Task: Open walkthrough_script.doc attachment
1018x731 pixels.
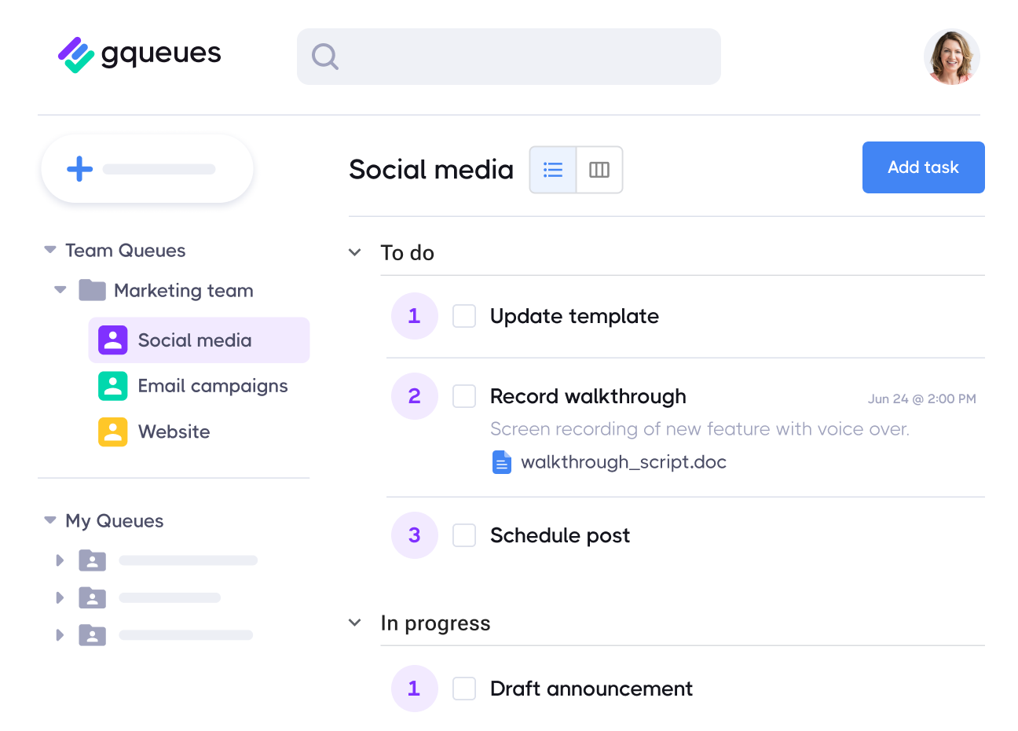Action: pos(624,462)
